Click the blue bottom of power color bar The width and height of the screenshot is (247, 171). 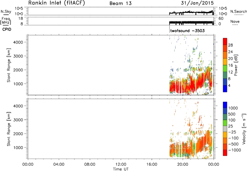coord(225,89)
